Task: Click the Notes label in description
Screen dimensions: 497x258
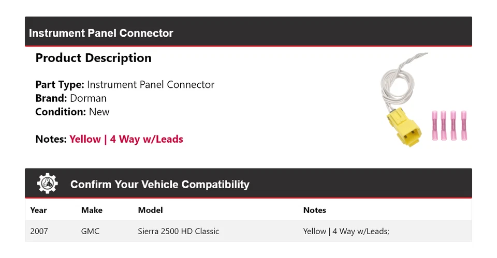Action: point(51,139)
